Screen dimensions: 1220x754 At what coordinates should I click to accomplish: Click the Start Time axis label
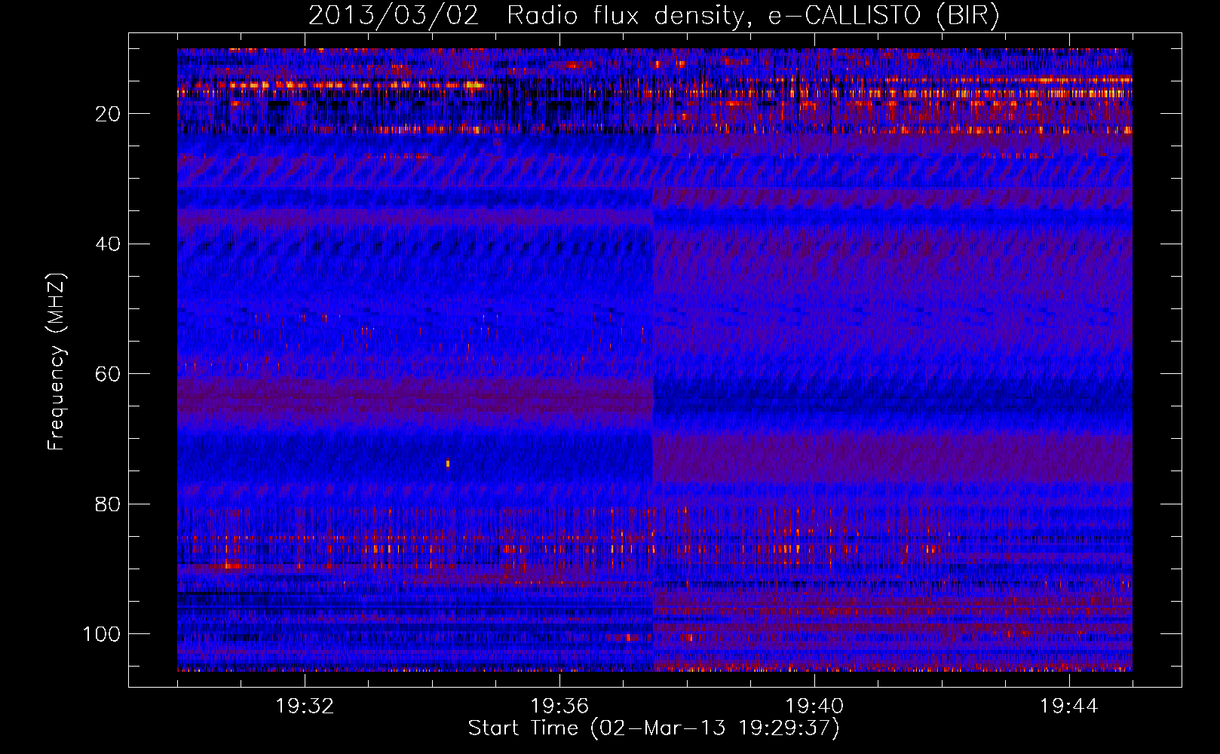point(654,728)
